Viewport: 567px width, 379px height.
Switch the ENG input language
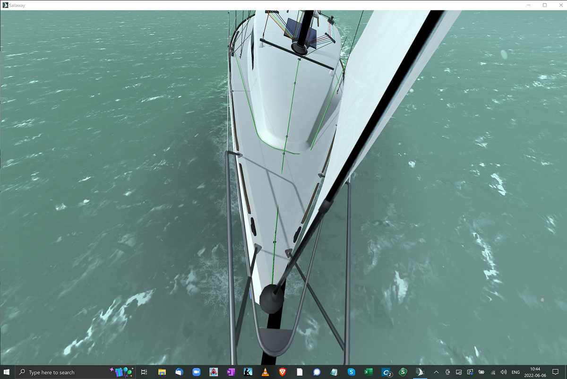(x=516, y=372)
